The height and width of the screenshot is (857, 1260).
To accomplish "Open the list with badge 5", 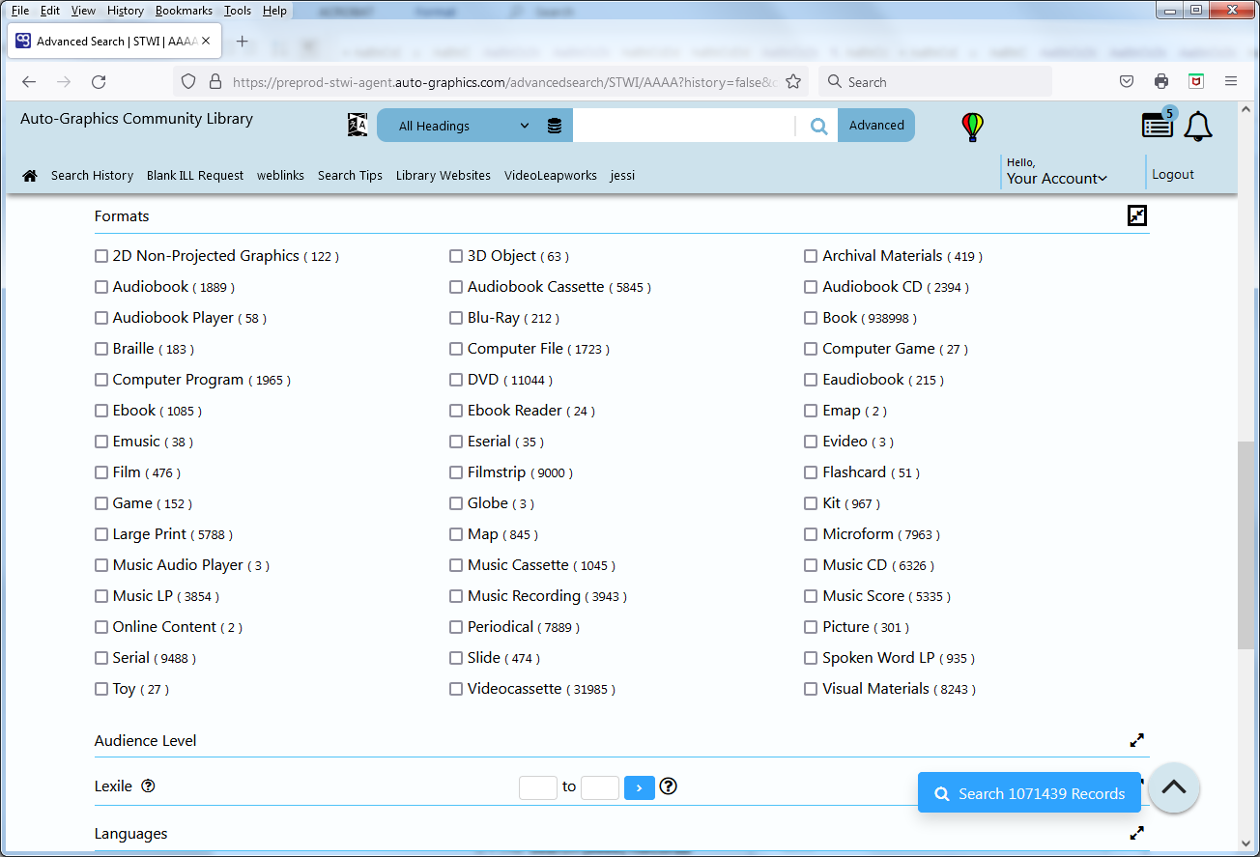I will point(1158,124).
